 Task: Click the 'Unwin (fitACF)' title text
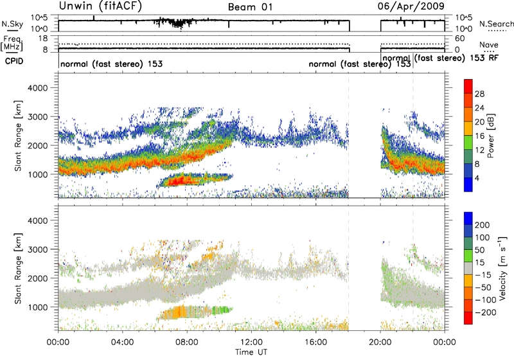pyautogui.click(x=100, y=6)
